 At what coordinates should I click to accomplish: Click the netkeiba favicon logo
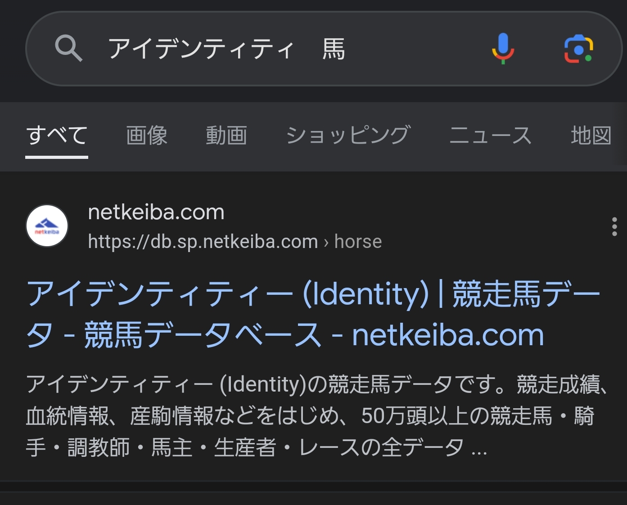(x=47, y=226)
